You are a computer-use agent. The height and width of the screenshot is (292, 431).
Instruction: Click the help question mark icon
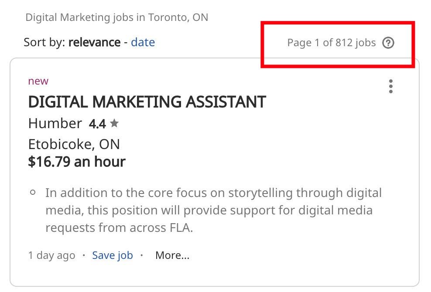click(389, 43)
